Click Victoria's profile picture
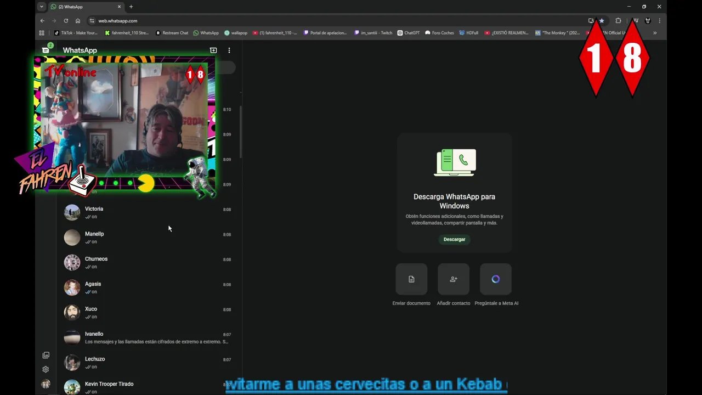Viewport: 702px width, 395px height. pyautogui.click(x=72, y=212)
